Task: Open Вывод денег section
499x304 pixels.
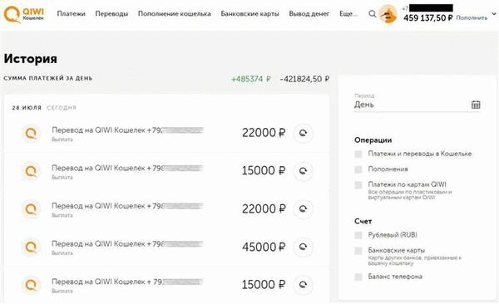Action: tap(309, 13)
